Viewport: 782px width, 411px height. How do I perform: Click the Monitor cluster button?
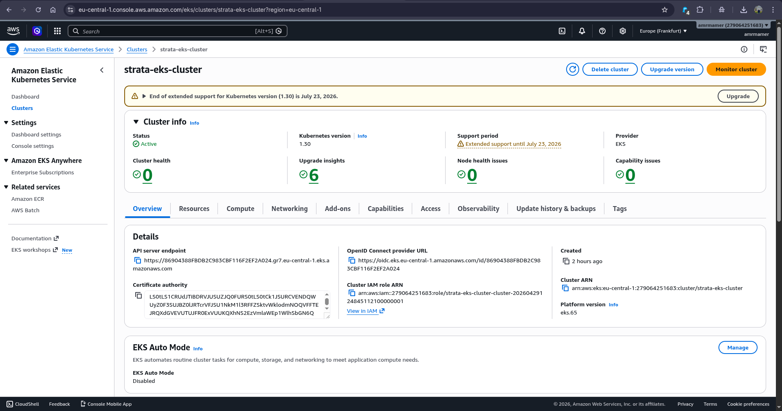tap(736, 69)
